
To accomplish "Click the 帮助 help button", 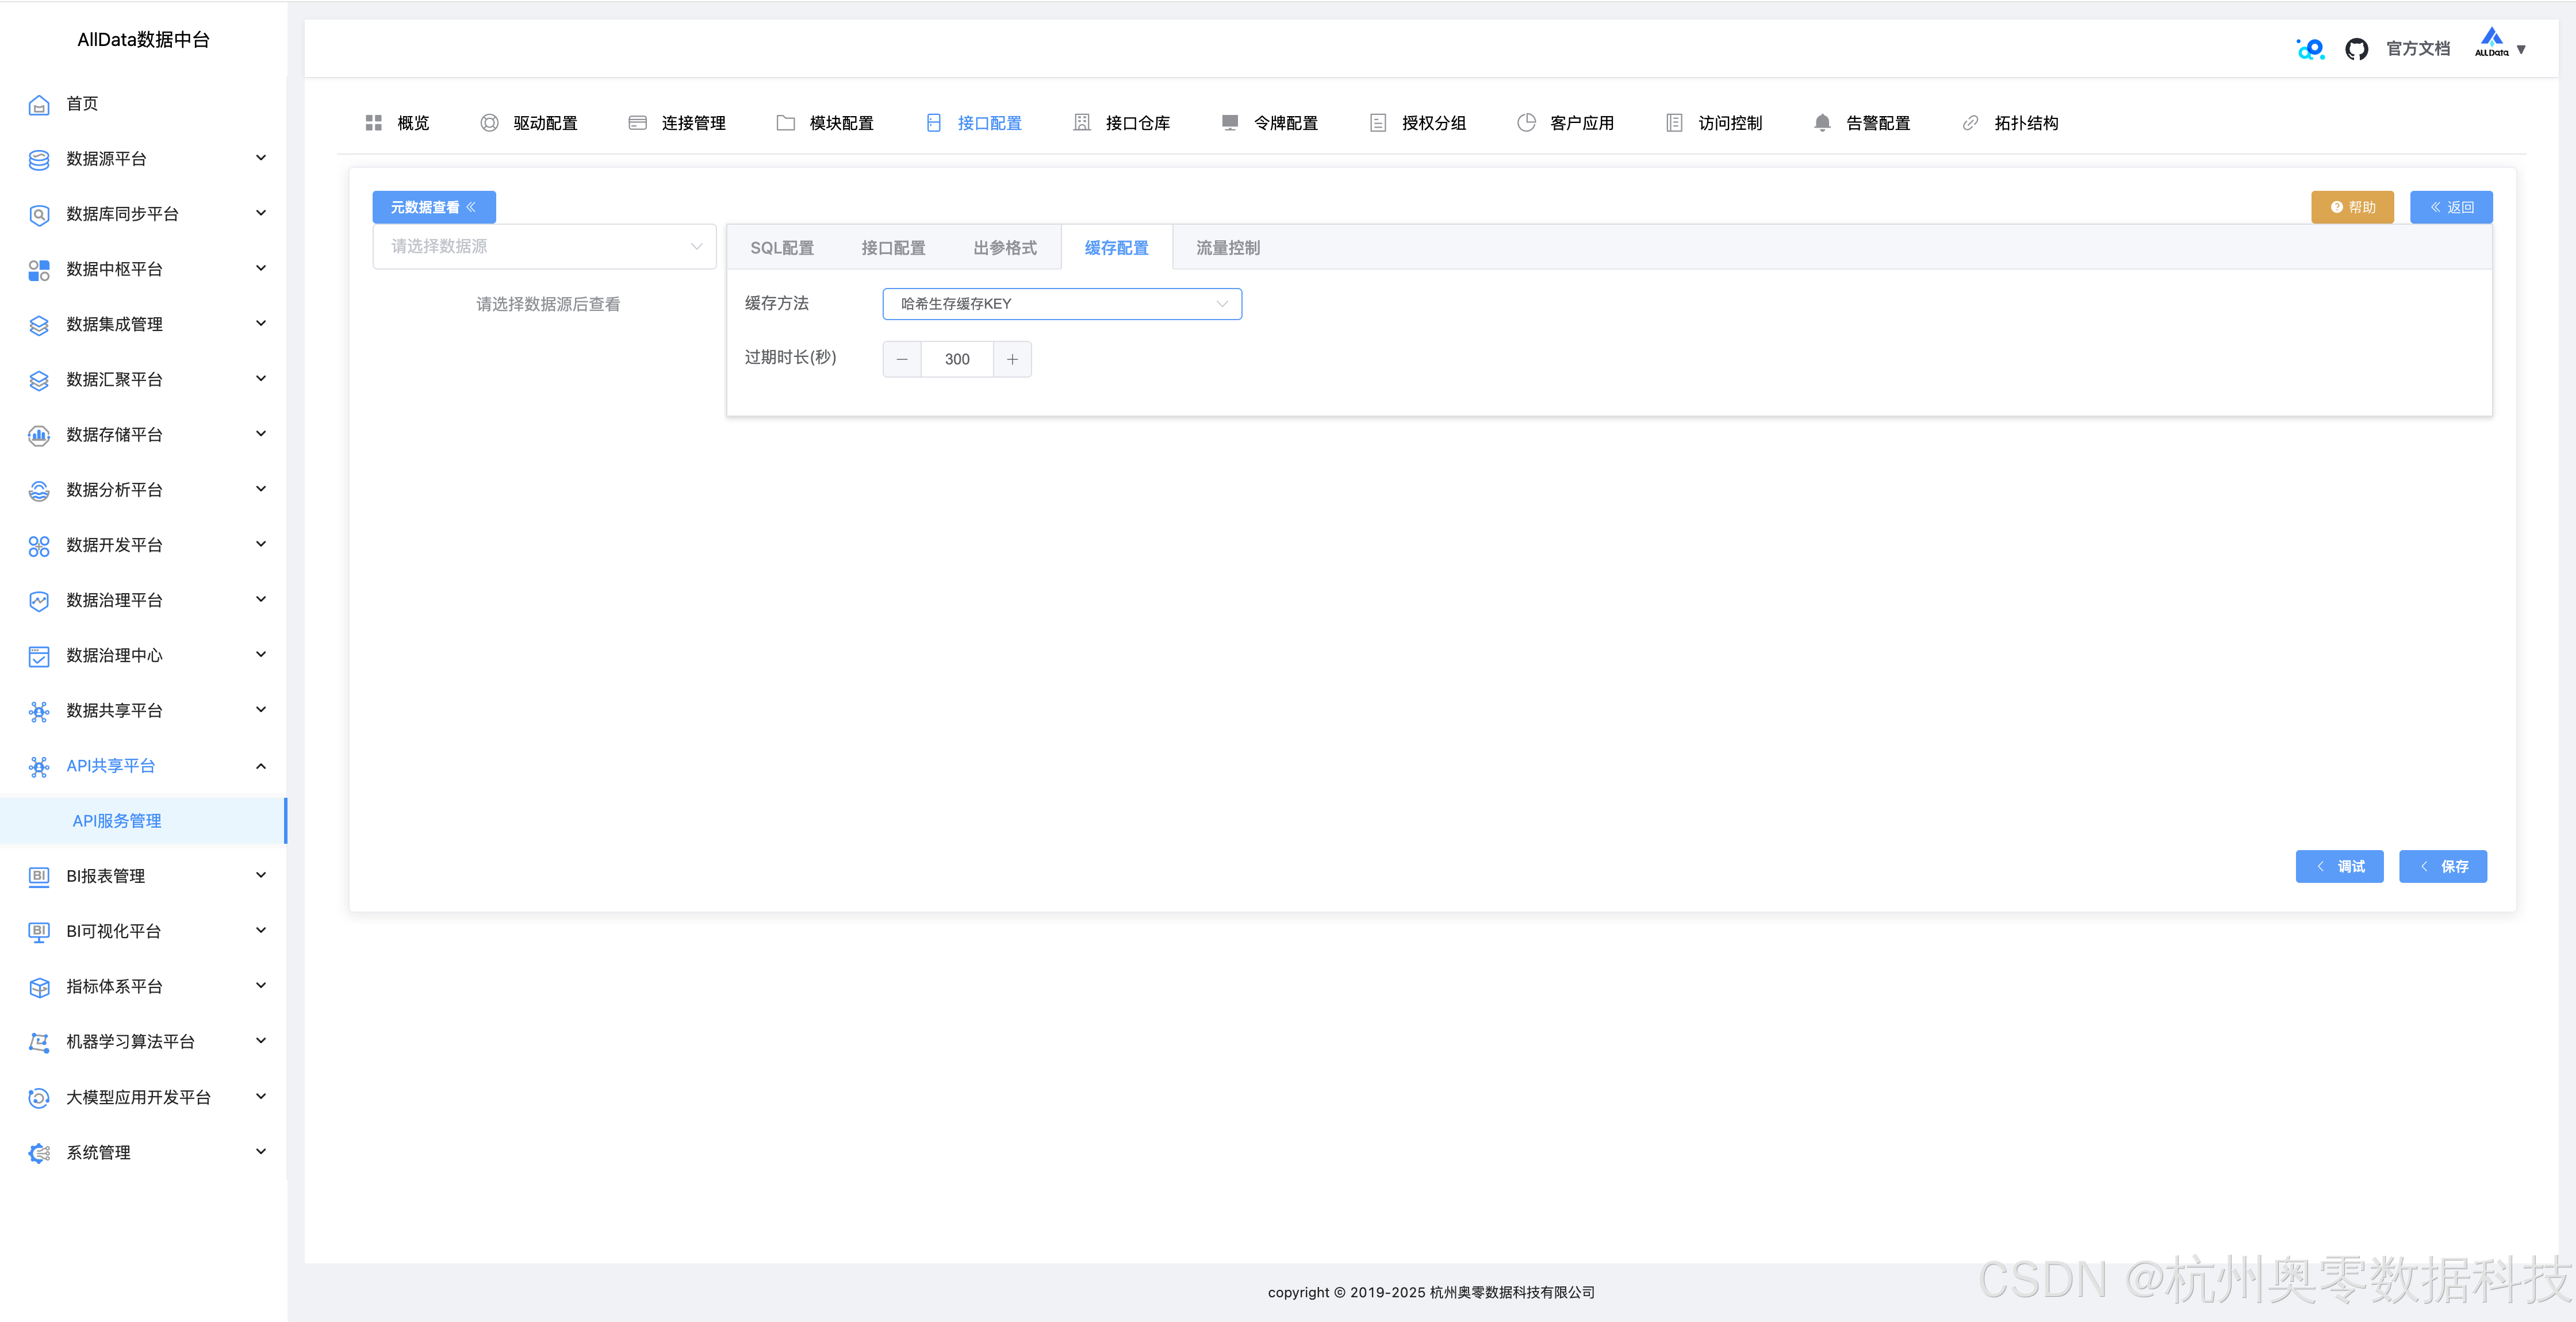I will [2352, 207].
